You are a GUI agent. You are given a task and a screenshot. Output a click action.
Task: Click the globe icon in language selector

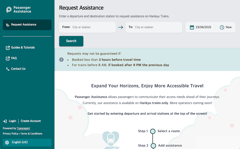point(7,142)
